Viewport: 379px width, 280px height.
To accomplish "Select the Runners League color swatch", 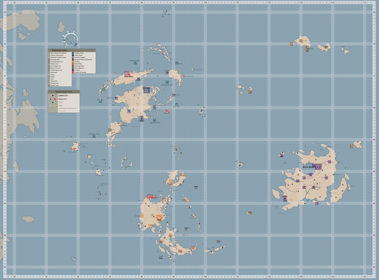I will 73,57.
